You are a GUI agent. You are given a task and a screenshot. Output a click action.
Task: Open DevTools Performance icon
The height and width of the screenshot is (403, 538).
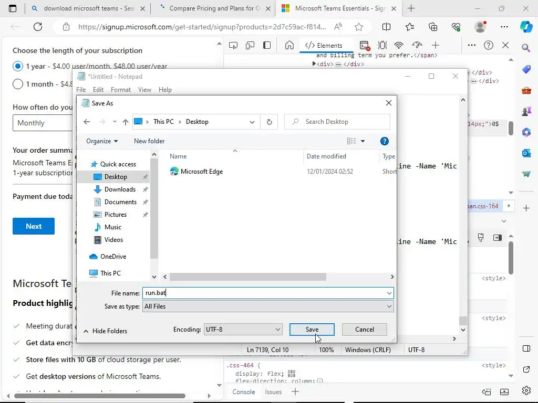click(x=417, y=45)
